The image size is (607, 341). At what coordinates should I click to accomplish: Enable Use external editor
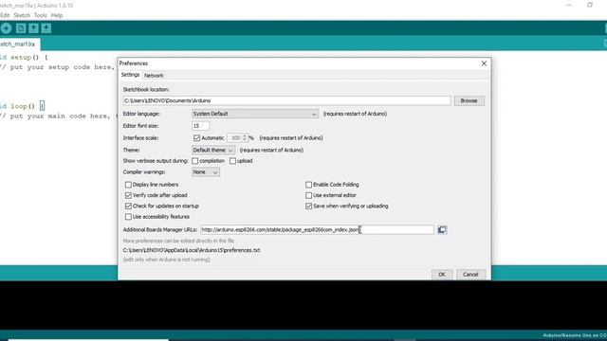tap(308, 196)
